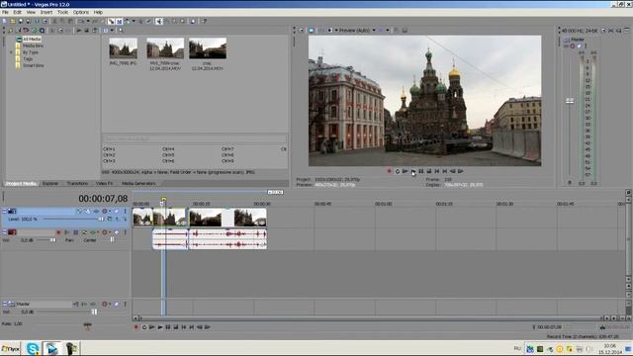633x356 pixels.
Task: Click the What's This help icon
Action: 204,21
